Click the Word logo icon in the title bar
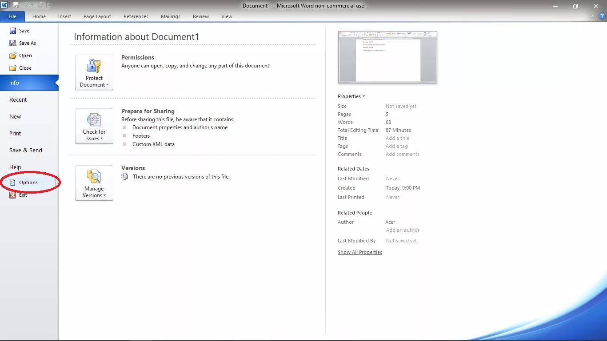 coord(5,5)
